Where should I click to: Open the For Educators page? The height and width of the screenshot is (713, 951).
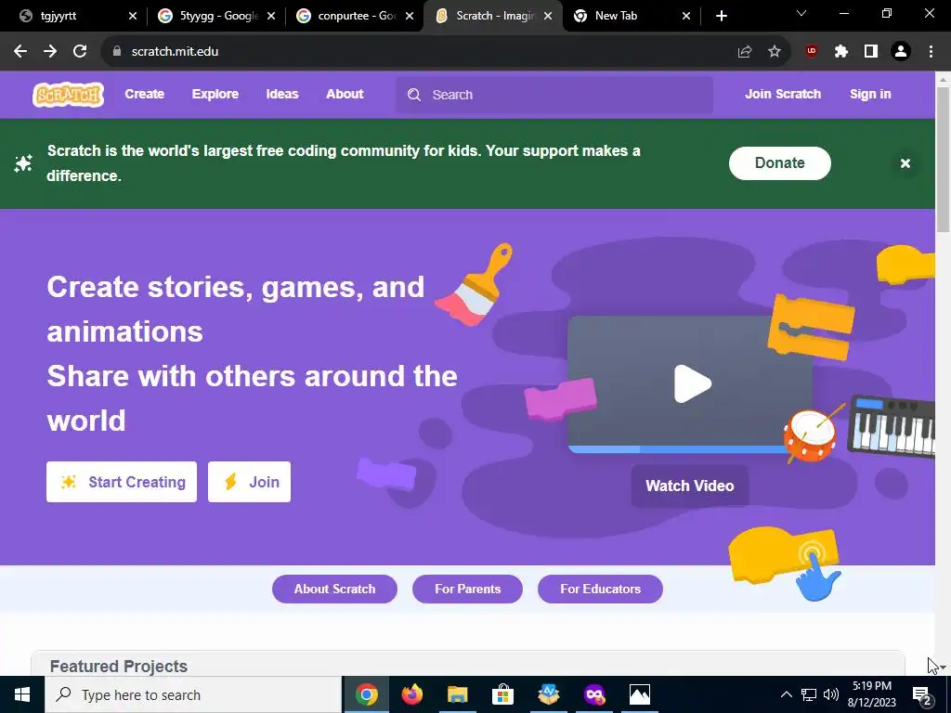[x=601, y=589]
